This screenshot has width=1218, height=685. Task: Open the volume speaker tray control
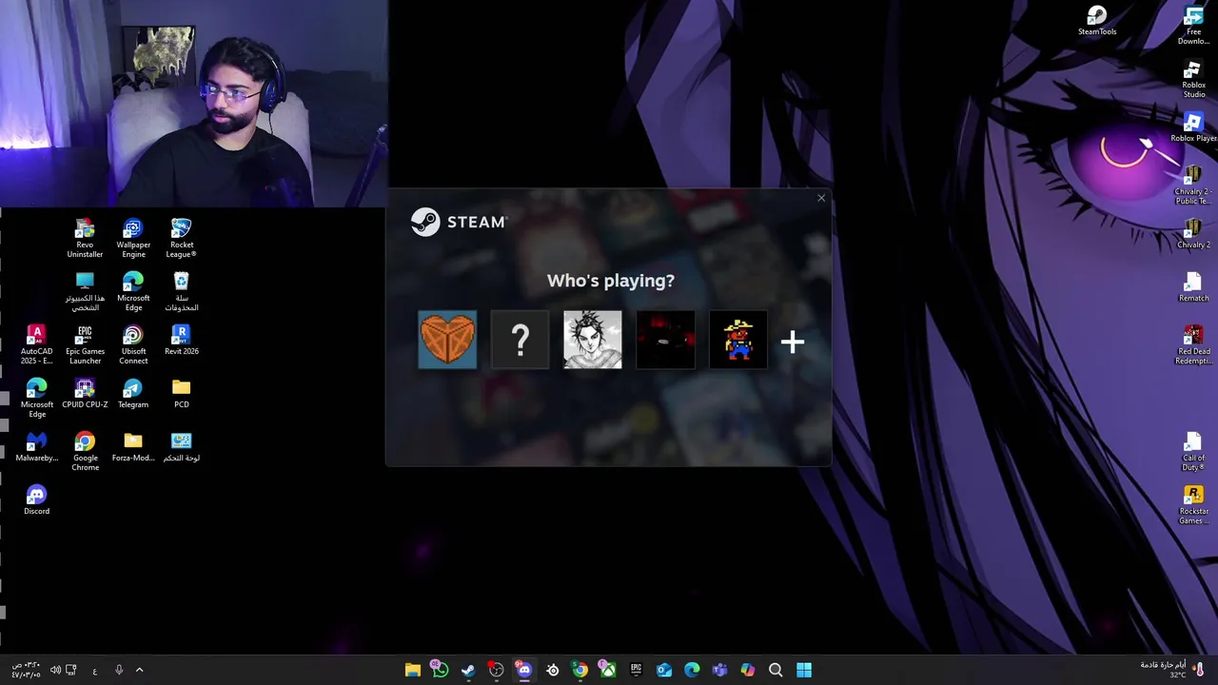(x=55, y=670)
